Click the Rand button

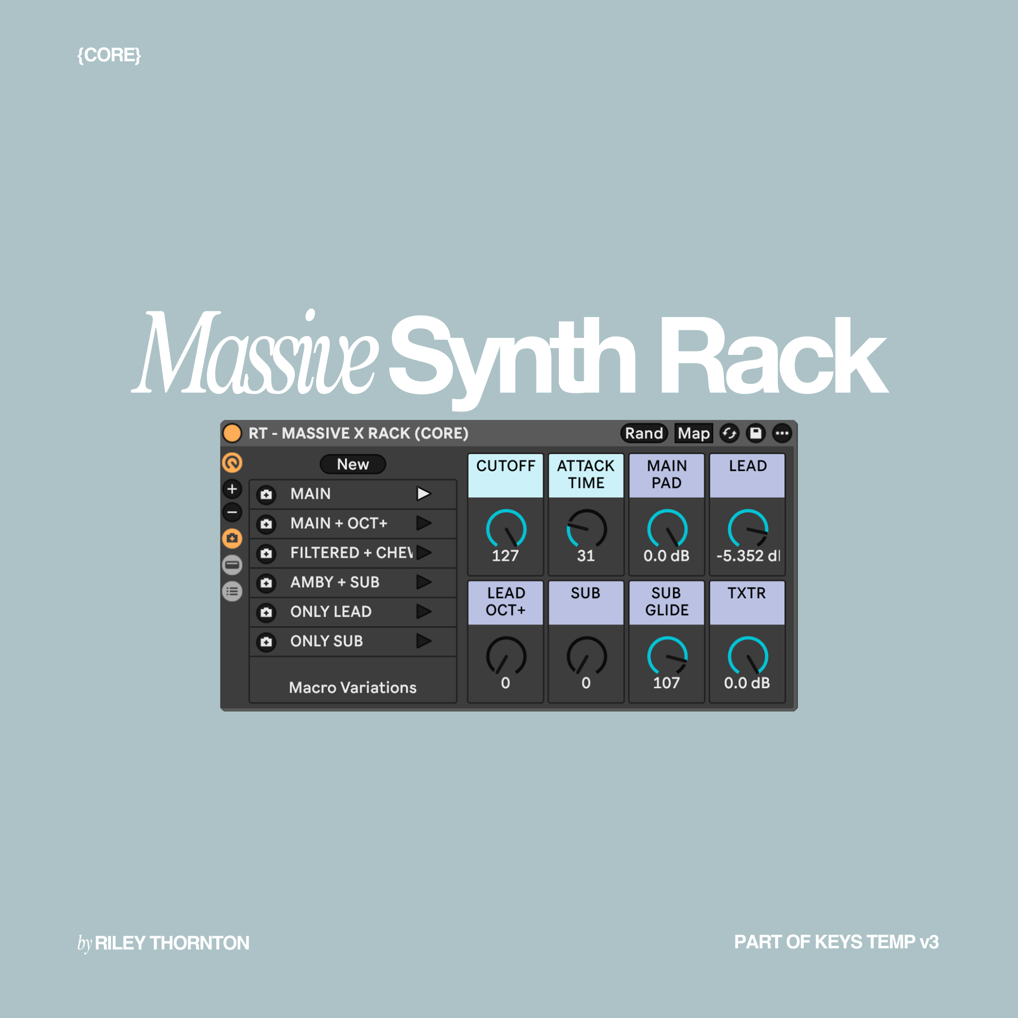[644, 433]
